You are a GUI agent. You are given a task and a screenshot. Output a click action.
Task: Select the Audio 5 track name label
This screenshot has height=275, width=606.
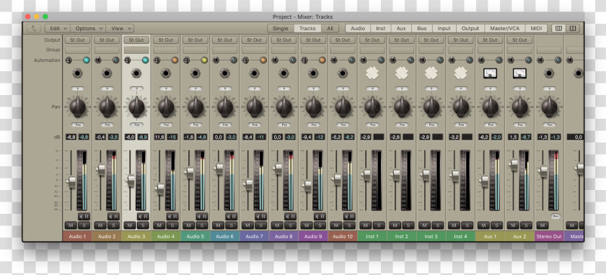tap(196, 236)
